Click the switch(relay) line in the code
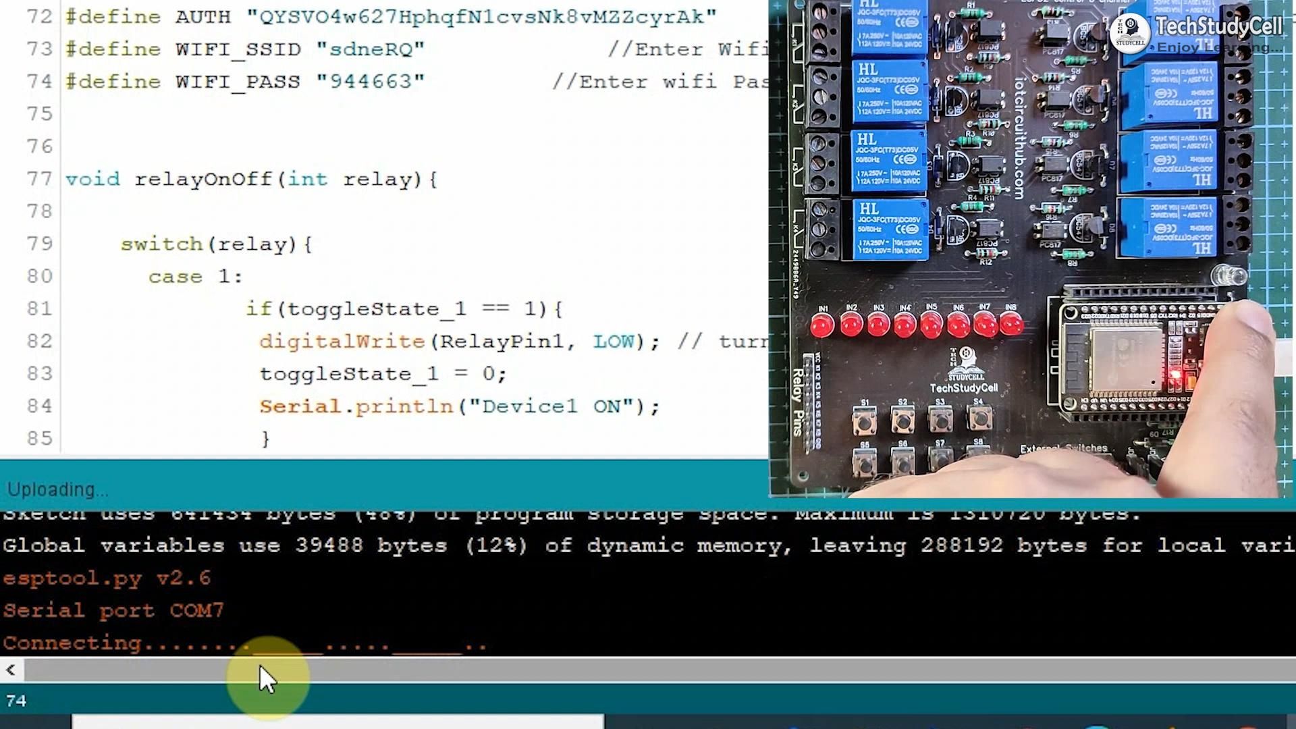This screenshot has width=1296, height=729. click(216, 244)
